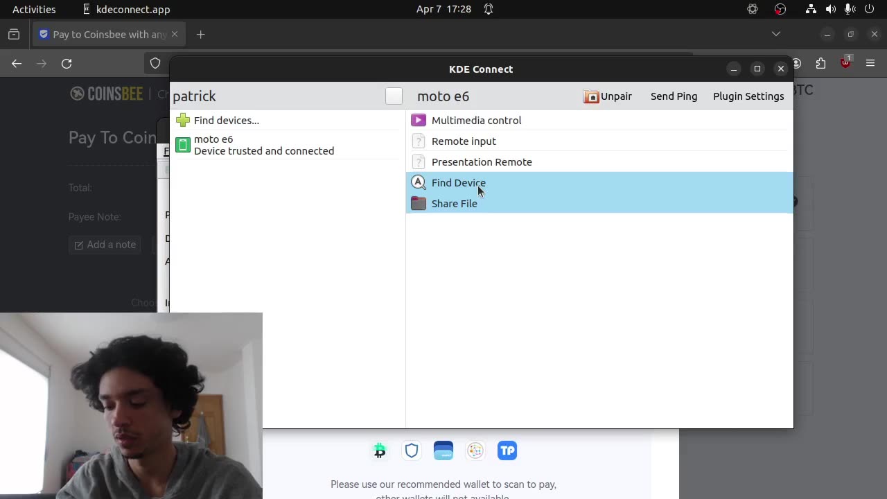The width and height of the screenshot is (887, 499).
Task: Click the 'Multimedia control' label
Action: pyautogui.click(x=476, y=120)
